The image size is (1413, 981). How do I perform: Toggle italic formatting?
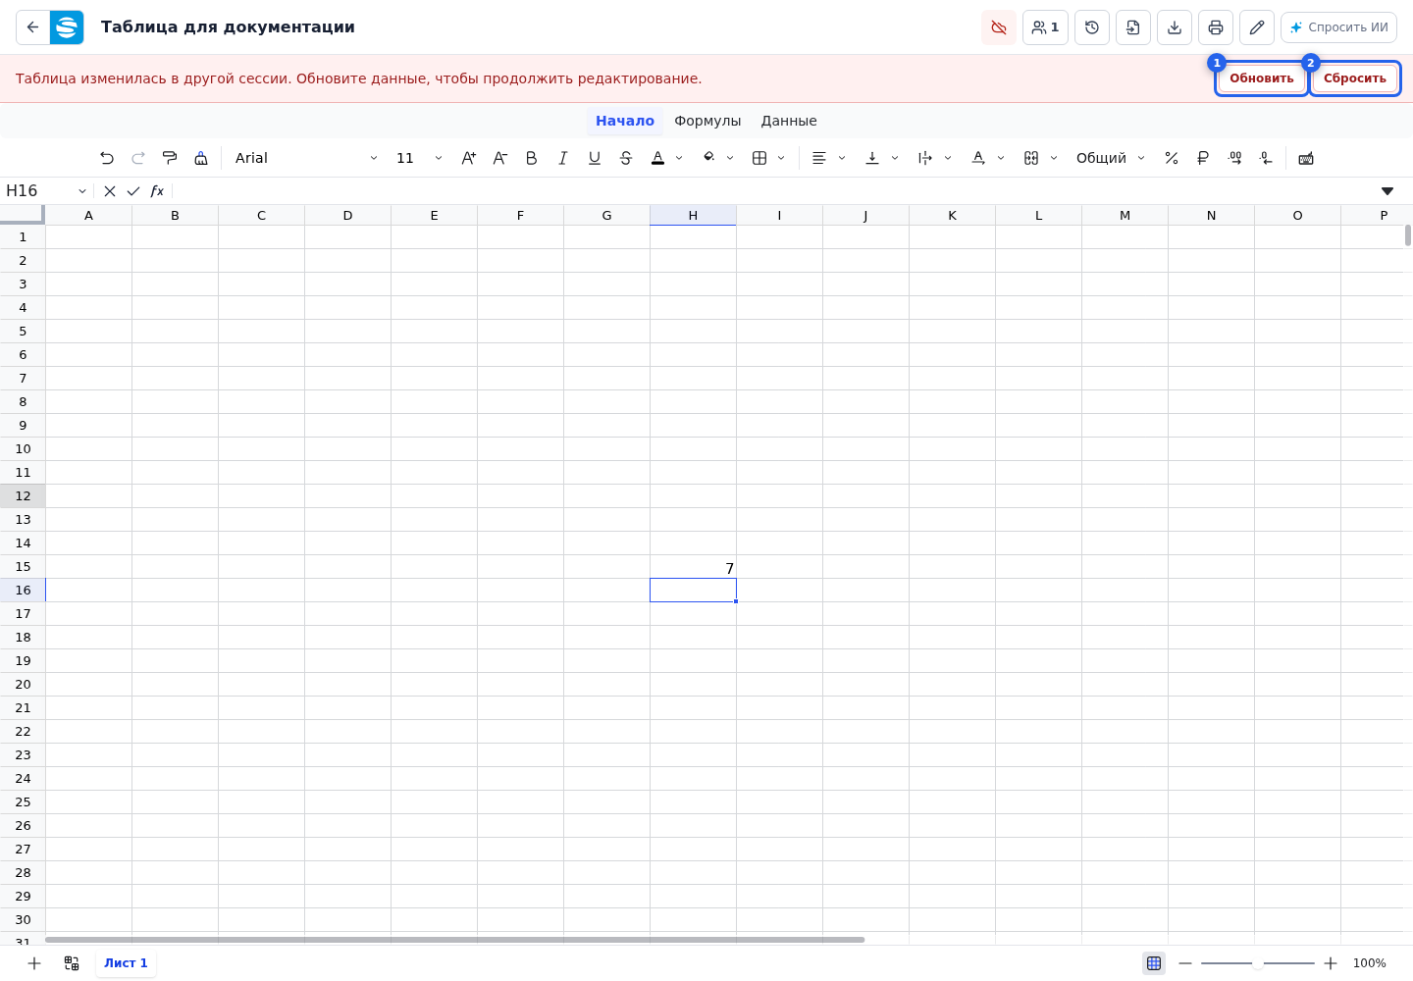[563, 158]
